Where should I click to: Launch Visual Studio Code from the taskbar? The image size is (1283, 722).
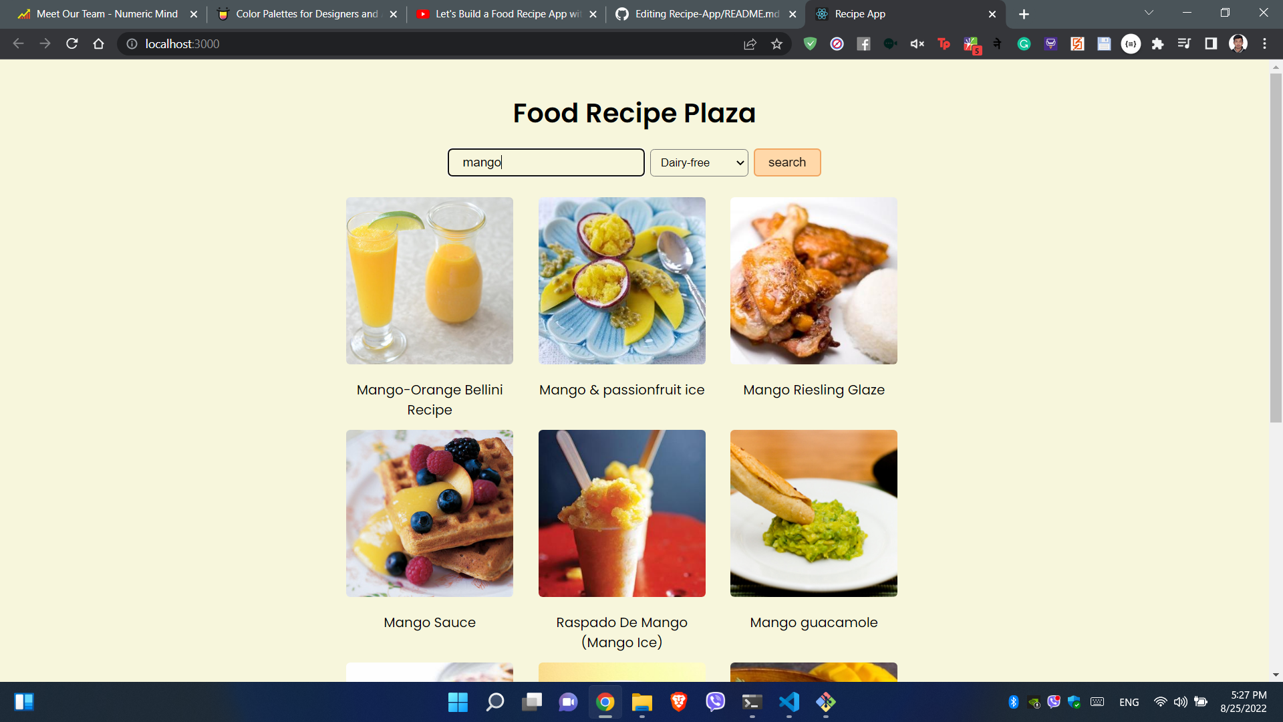[x=789, y=703]
